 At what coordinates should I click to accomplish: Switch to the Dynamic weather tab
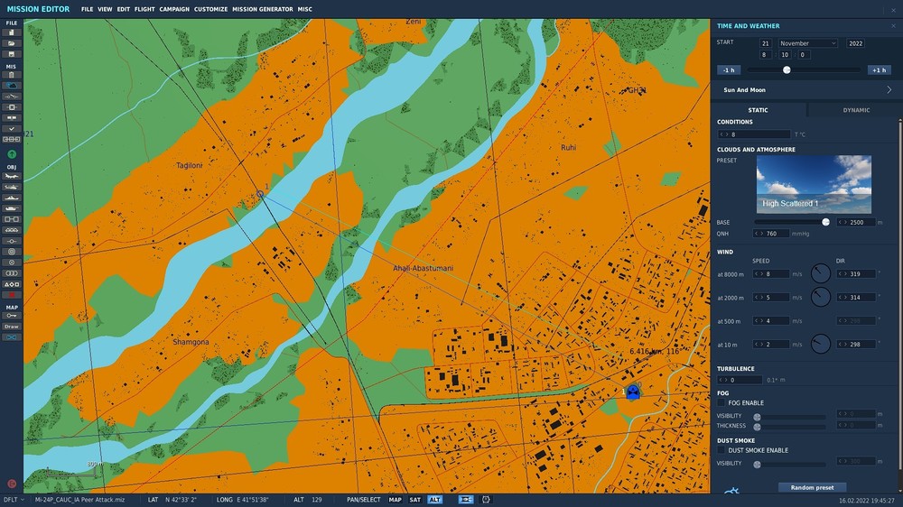(x=856, y=110)
